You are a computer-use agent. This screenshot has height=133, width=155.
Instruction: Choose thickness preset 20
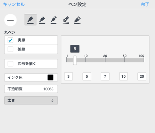click(142, 76)
